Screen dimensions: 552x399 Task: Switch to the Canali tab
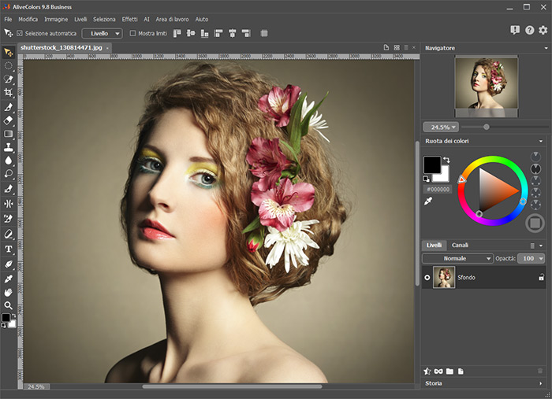click(460, 246)
